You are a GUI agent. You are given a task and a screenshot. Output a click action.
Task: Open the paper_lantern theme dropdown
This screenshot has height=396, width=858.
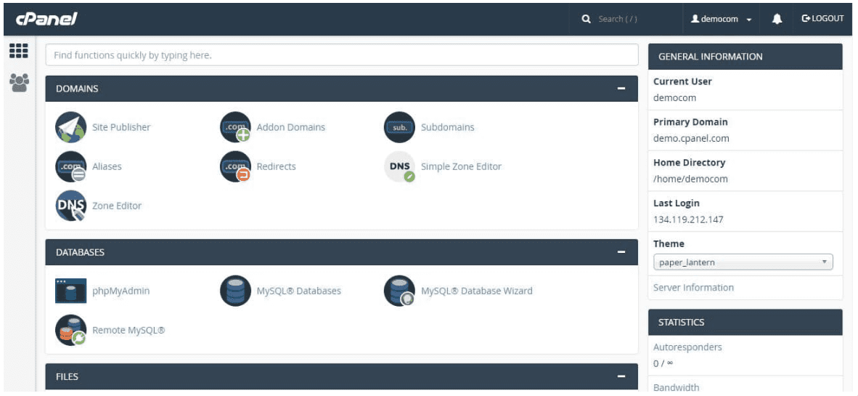[x=743, y=262]
